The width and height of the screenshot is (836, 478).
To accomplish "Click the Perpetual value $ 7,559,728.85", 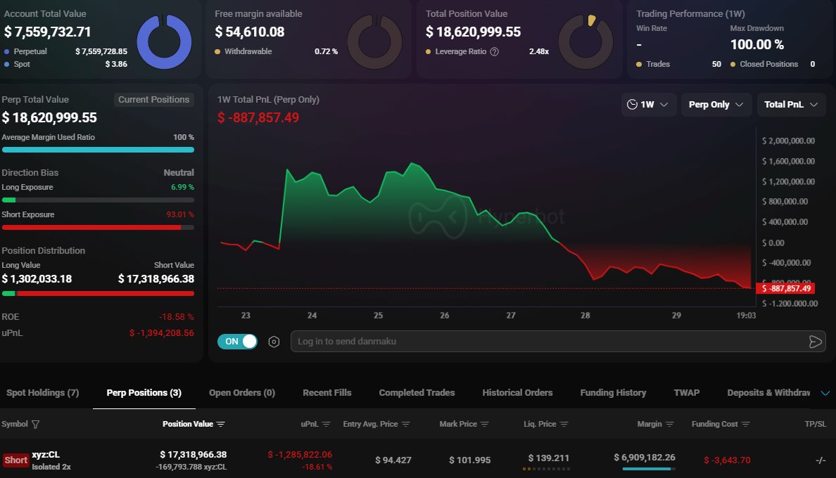I will pyautogui.click(x=101, y=51).
